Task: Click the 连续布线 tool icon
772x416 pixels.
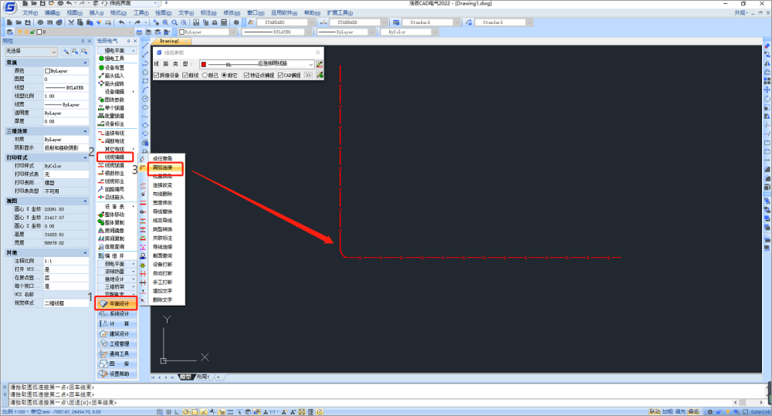Action: point(101,133)
